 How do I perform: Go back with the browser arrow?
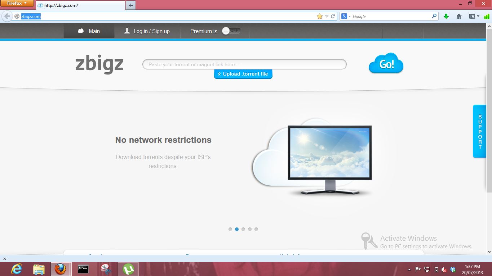click(x=7, y=16)
